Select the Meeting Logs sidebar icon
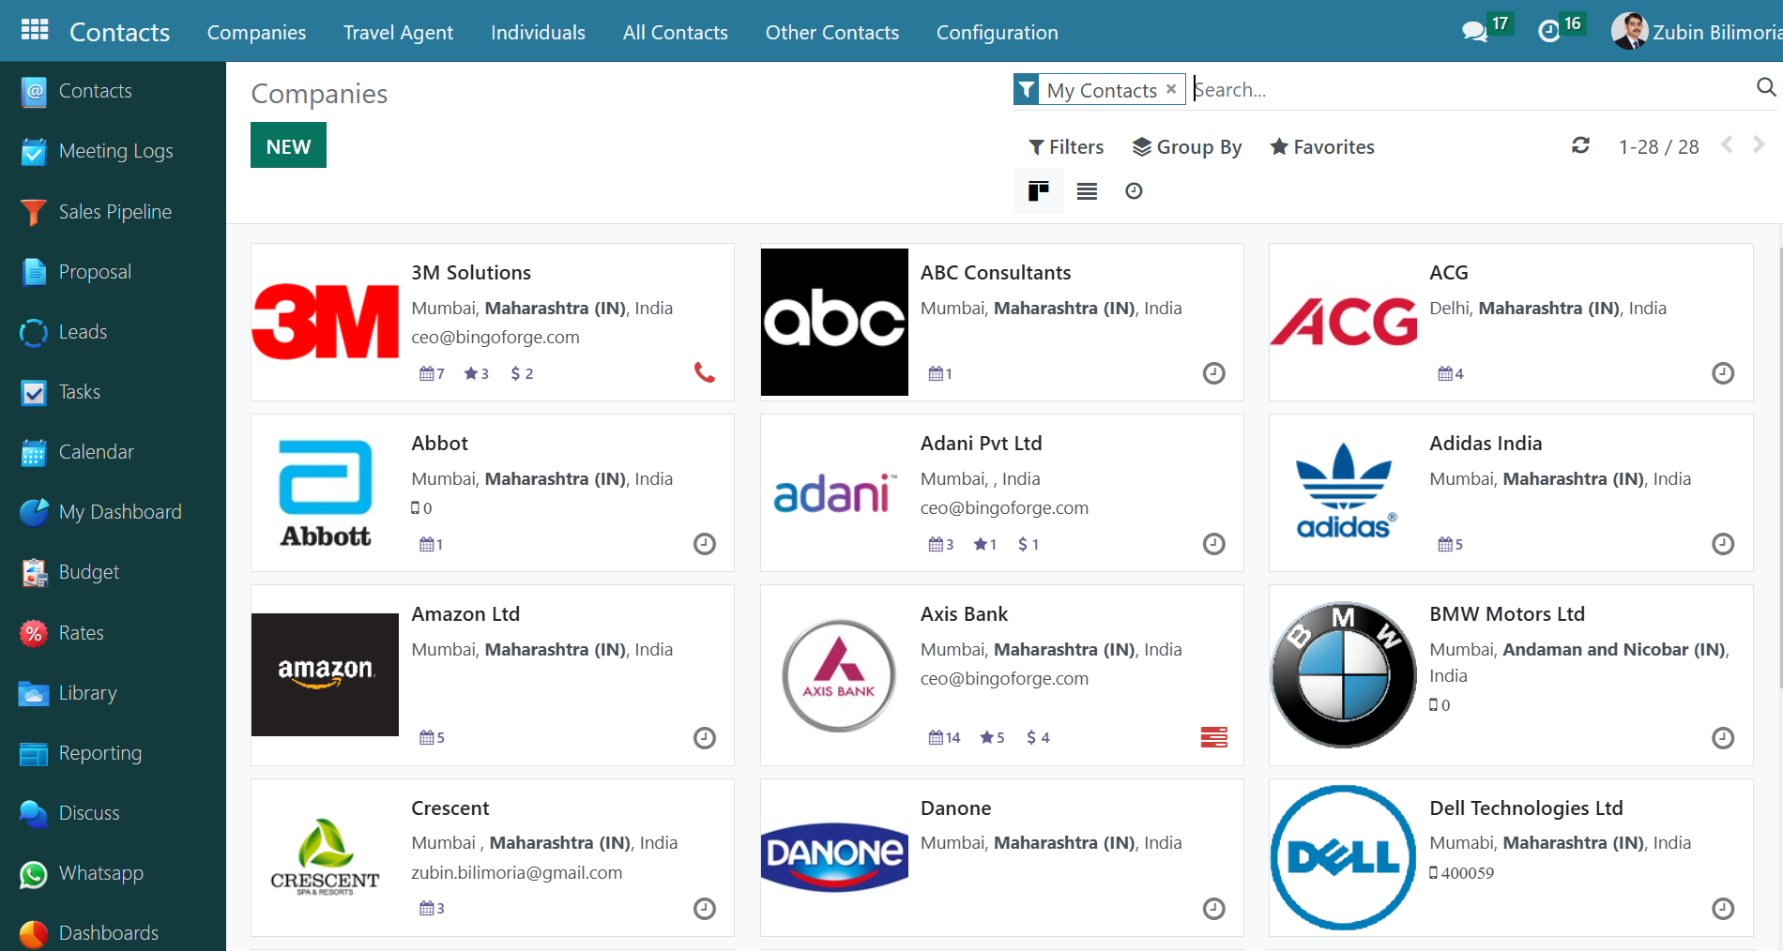The image size is (1783, 951). click(x=33, y=151)
